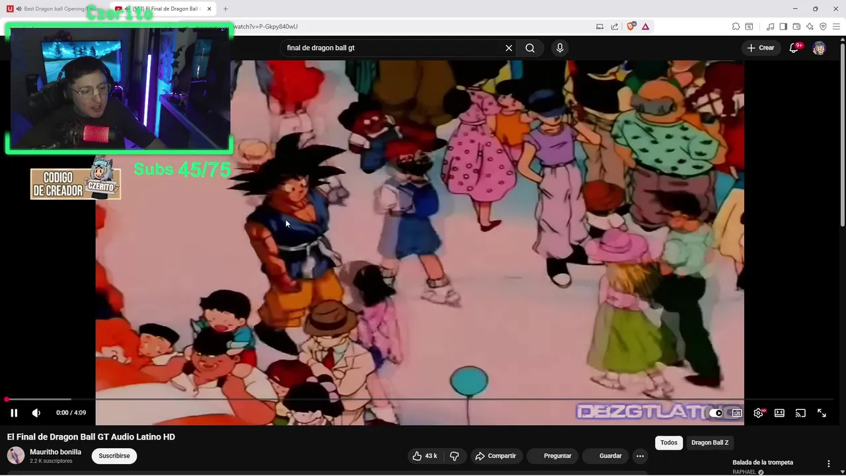This screenshot has width=846, height=476.
Task: Click Mauritho bonilla channel avatar
Action: click(x=16, y=456)
